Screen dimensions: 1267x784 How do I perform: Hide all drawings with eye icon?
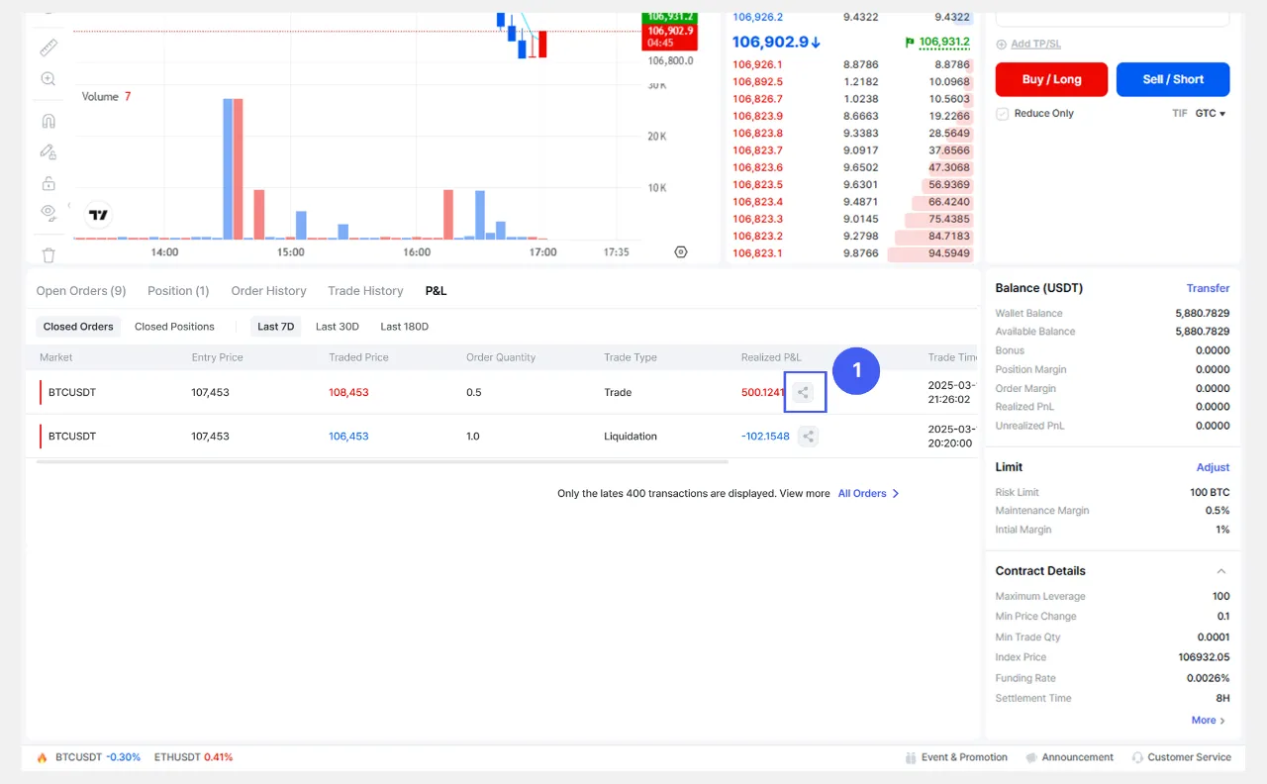point(49,212)
